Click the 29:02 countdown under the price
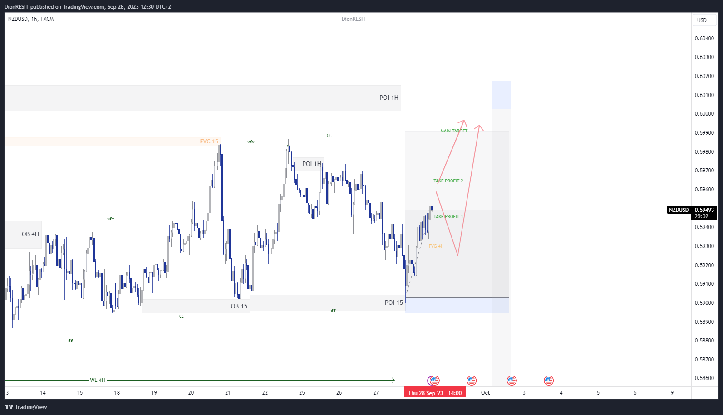The height and width of the screenshot is (415, 723). click(x=701, y=216)
